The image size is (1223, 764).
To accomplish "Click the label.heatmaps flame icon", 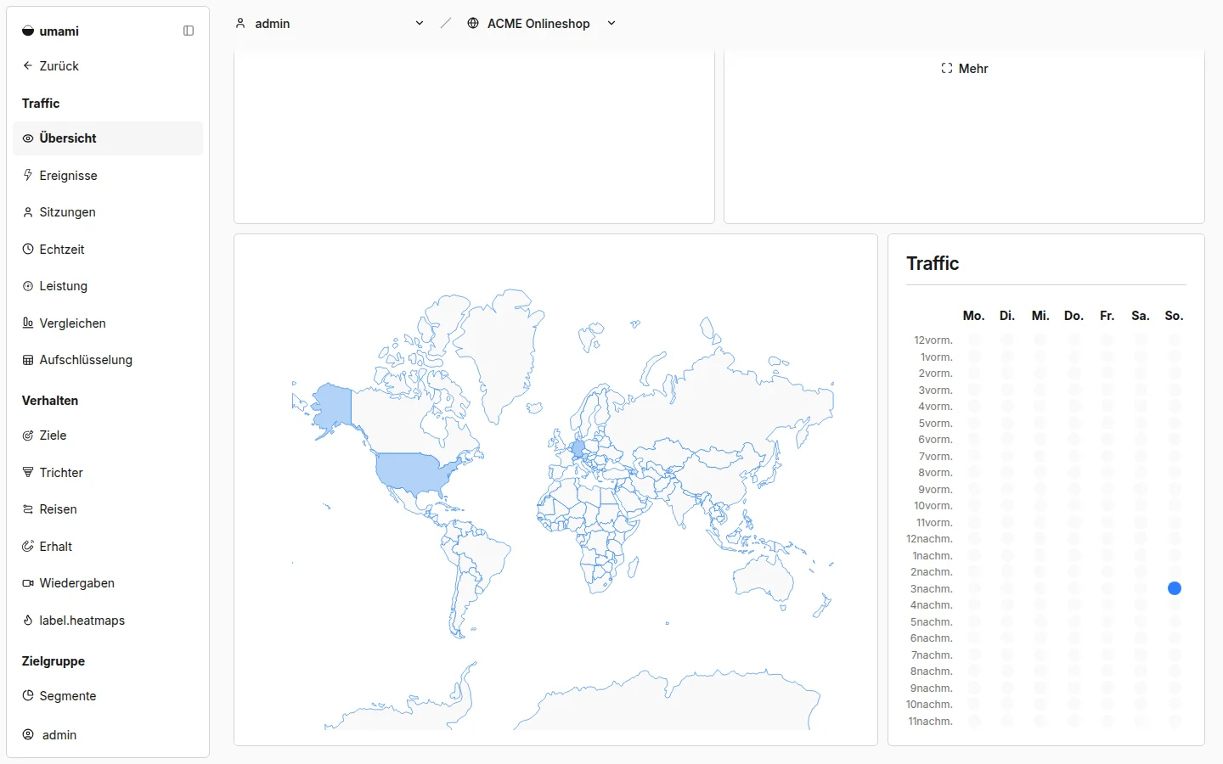I will pyautogui.click(x=28, y=620).
